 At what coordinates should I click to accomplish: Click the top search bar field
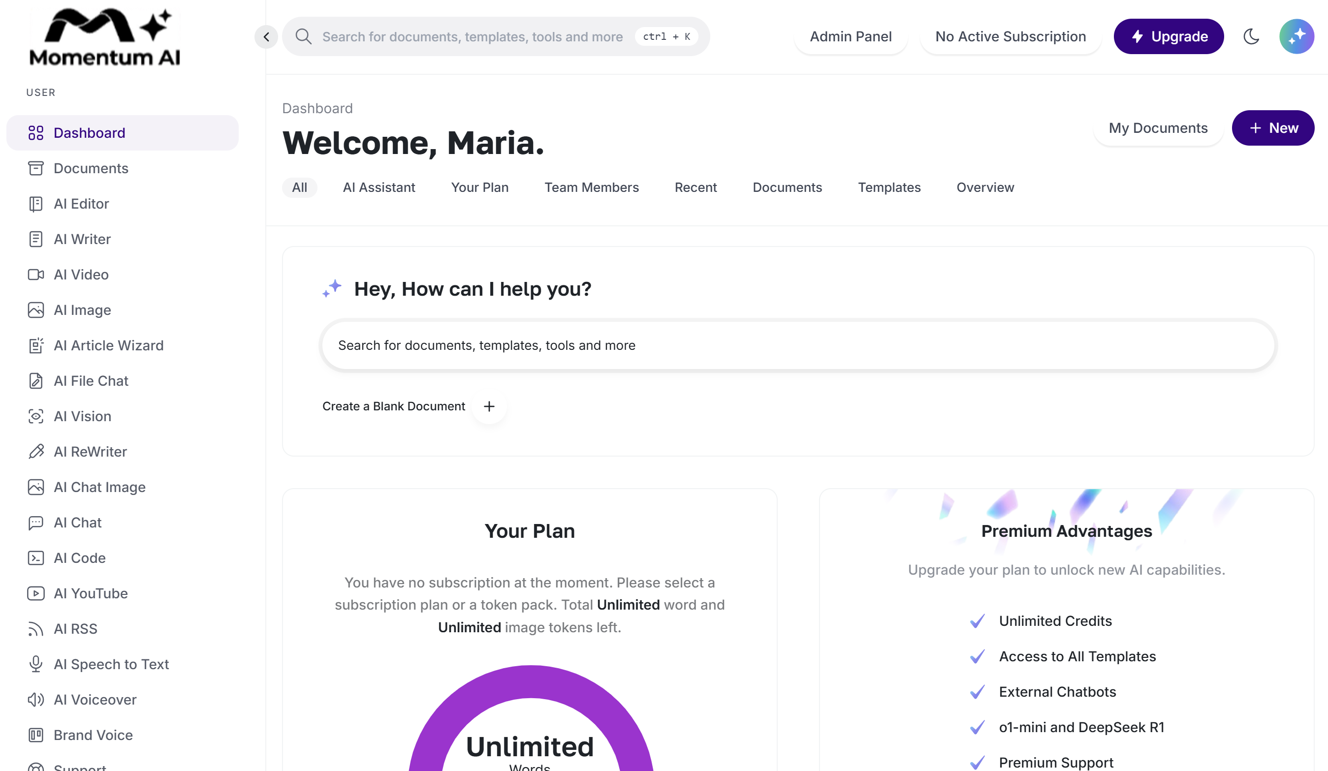tap(472, 36)
